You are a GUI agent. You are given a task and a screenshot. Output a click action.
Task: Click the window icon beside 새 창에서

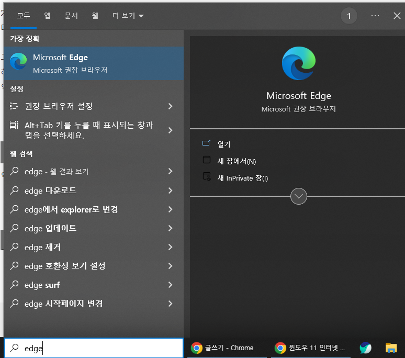[x=207, y=160]
